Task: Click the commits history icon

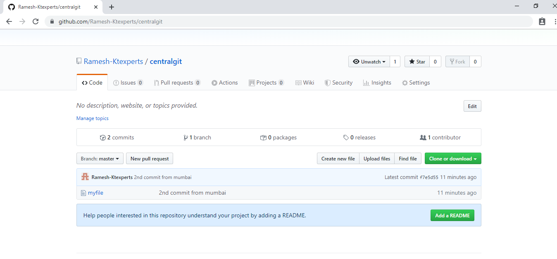Action: (x=103, y=138)
